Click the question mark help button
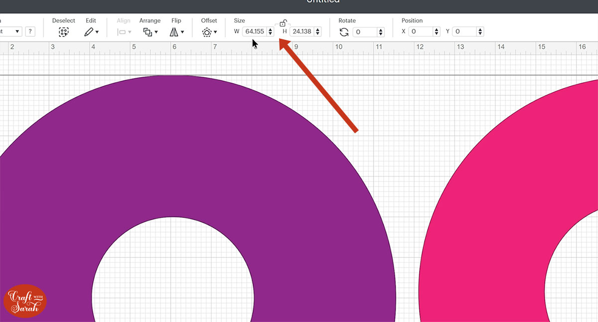Screen dimensions: 598x322 pyautogui.click(x=30, y=31)
